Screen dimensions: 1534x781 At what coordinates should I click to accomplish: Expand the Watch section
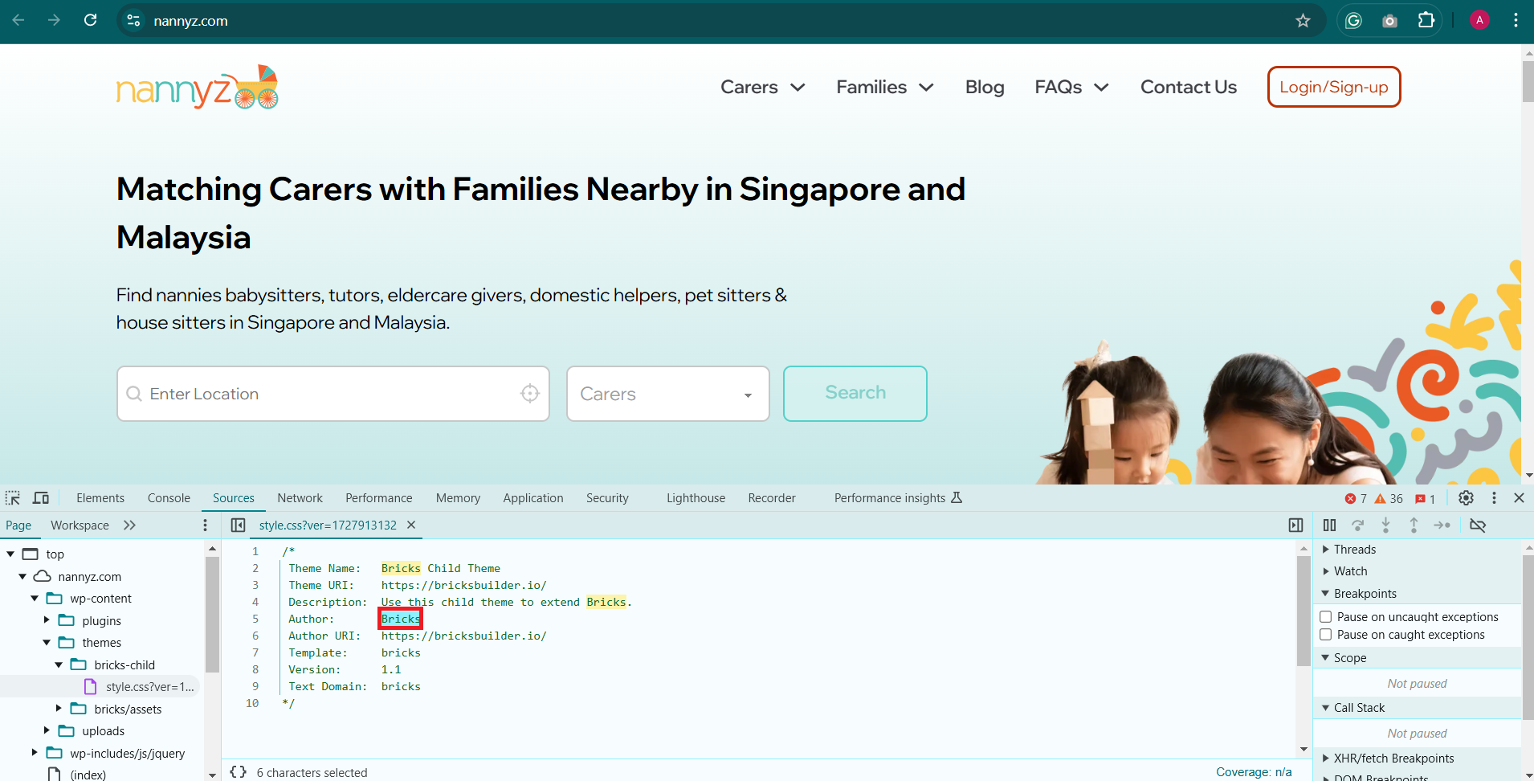pyautogui.click(x=1325, y=571)
